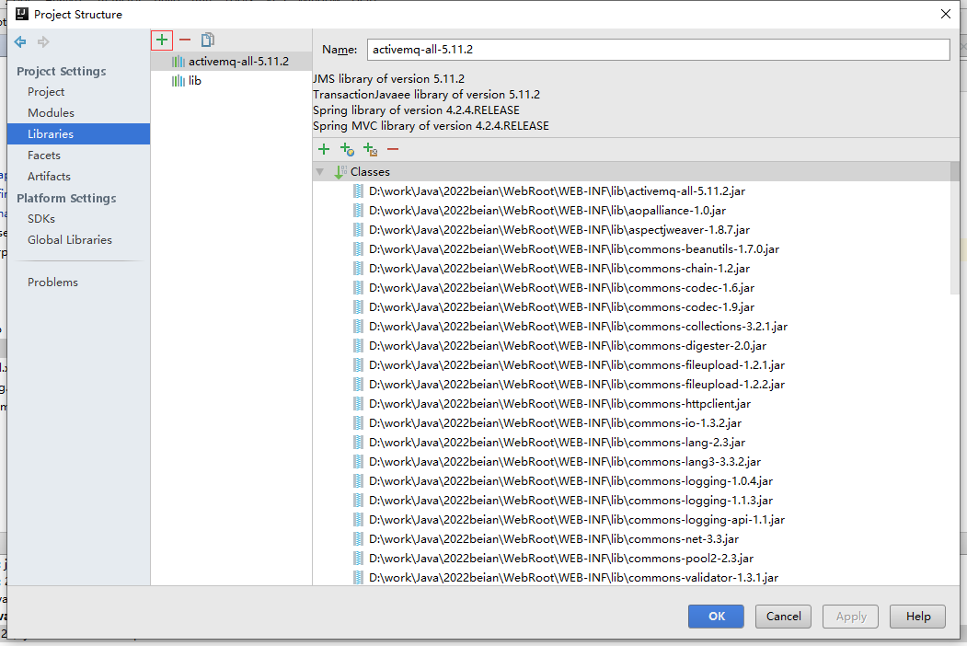967x646 pixels.
Task: Select commons-lang3-3.3.2.jar row
Action: (631, 462)
